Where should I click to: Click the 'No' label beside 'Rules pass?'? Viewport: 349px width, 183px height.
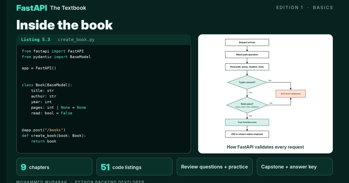pyautogui.click(x=271, y=103)
